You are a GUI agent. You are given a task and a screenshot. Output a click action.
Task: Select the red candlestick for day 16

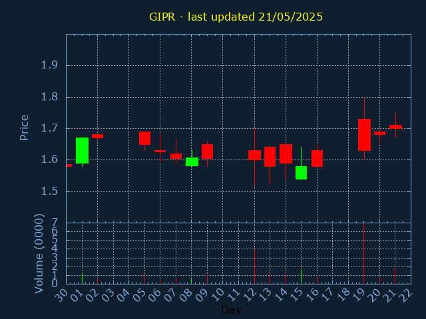[x=317, y=158]
